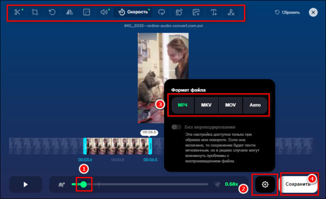
Task: Open the remove logo tool
Action: pos(231,12)
